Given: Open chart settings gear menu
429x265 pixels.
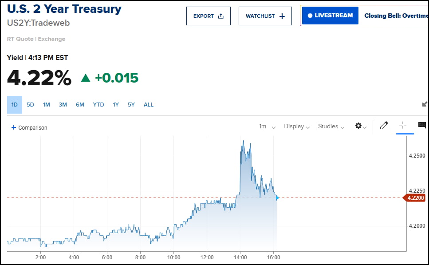Looking at the screenshot, I should pos(359,126).
